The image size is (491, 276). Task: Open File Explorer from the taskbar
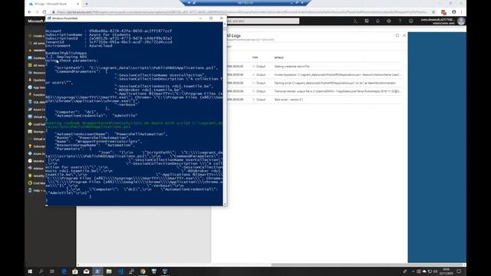coord(109,271)
